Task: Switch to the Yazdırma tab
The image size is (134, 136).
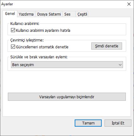Action: coord(26,14)
